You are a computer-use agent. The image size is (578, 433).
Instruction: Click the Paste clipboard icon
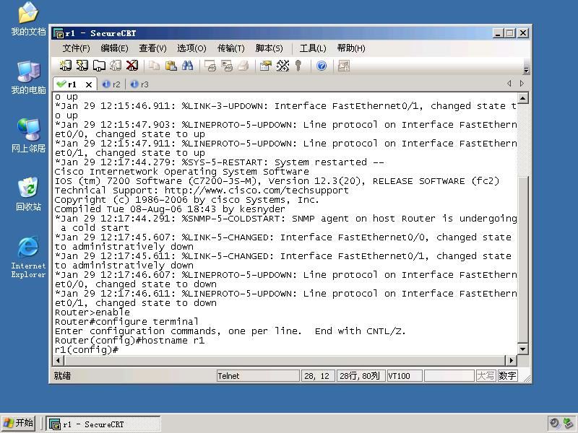[171, 66]
